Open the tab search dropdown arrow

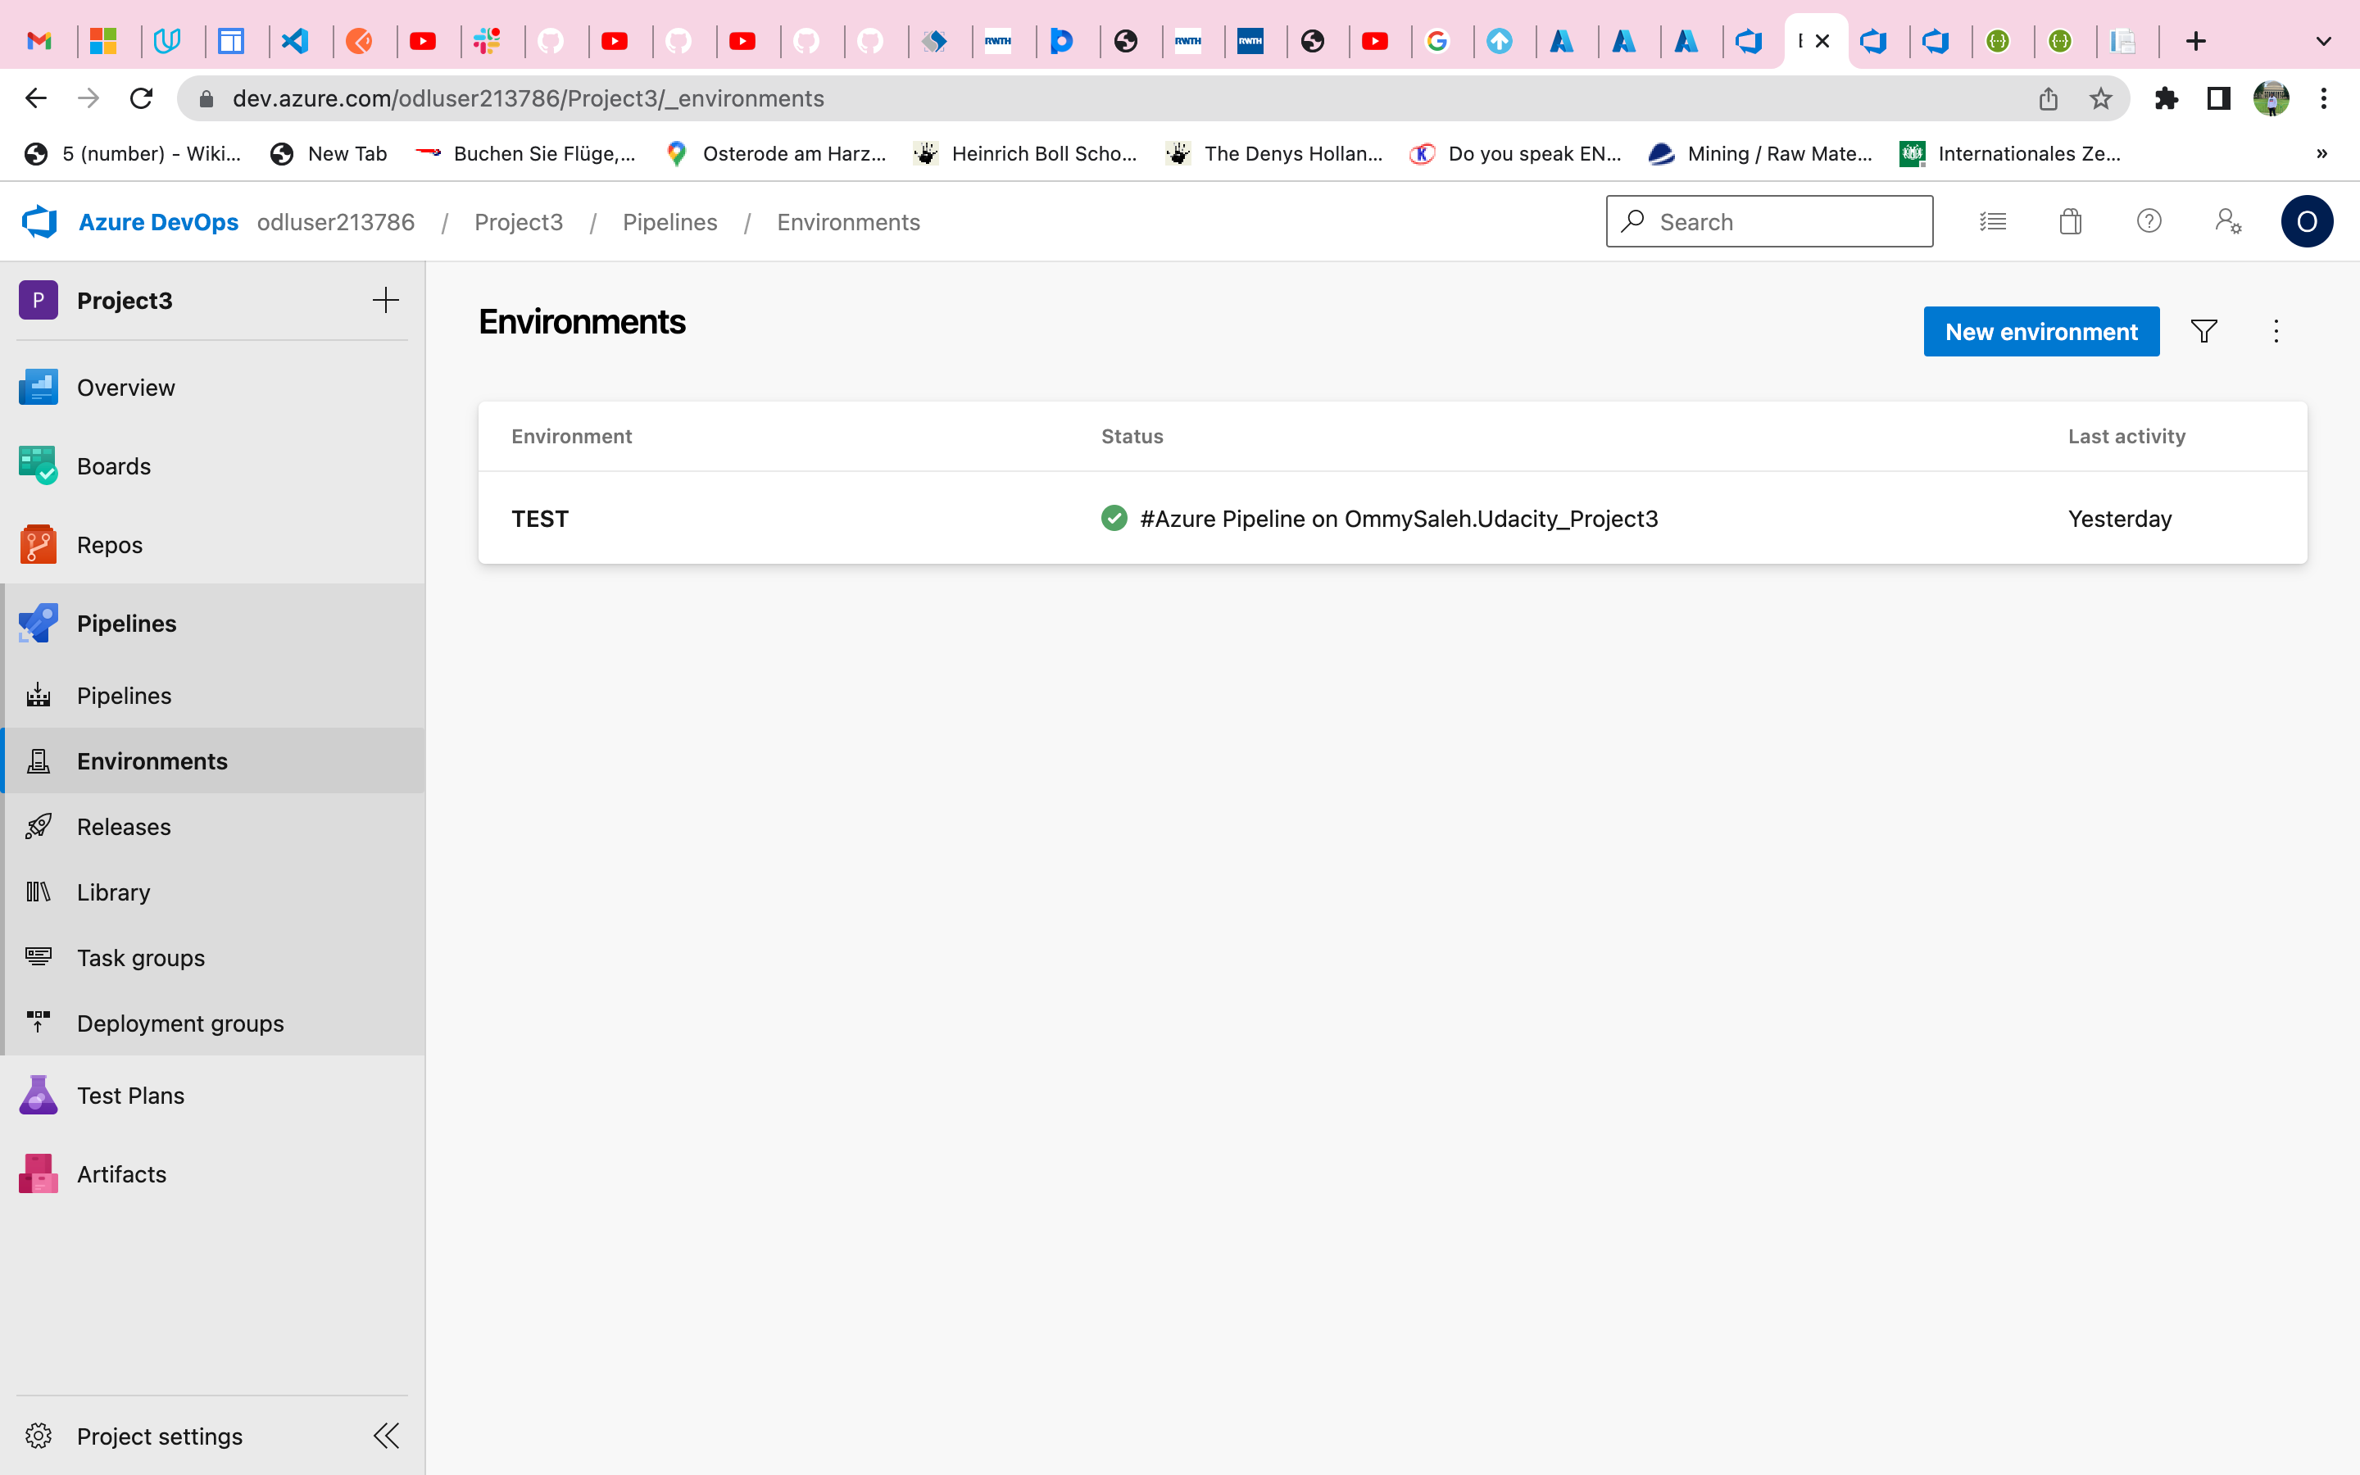click(x=2323, y=41)
